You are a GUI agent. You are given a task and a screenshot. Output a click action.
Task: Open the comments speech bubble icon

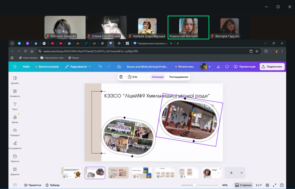[x=227, y=67]
